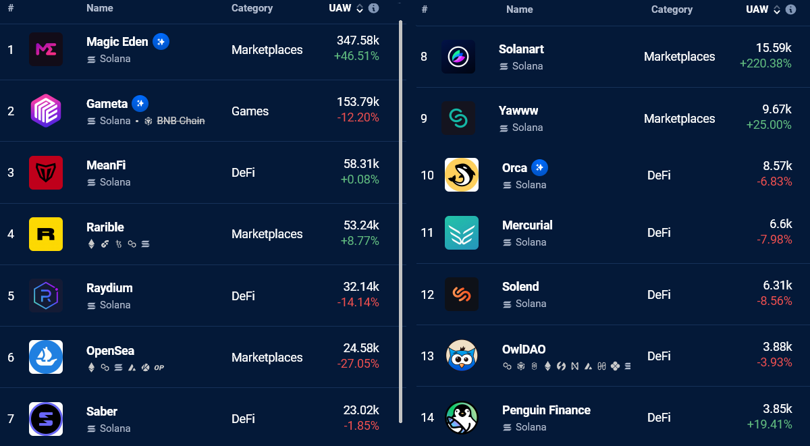Viewport: 810px width, 446px height.
Task: Click the yellow Rarible logo
Action: (46, 234)
